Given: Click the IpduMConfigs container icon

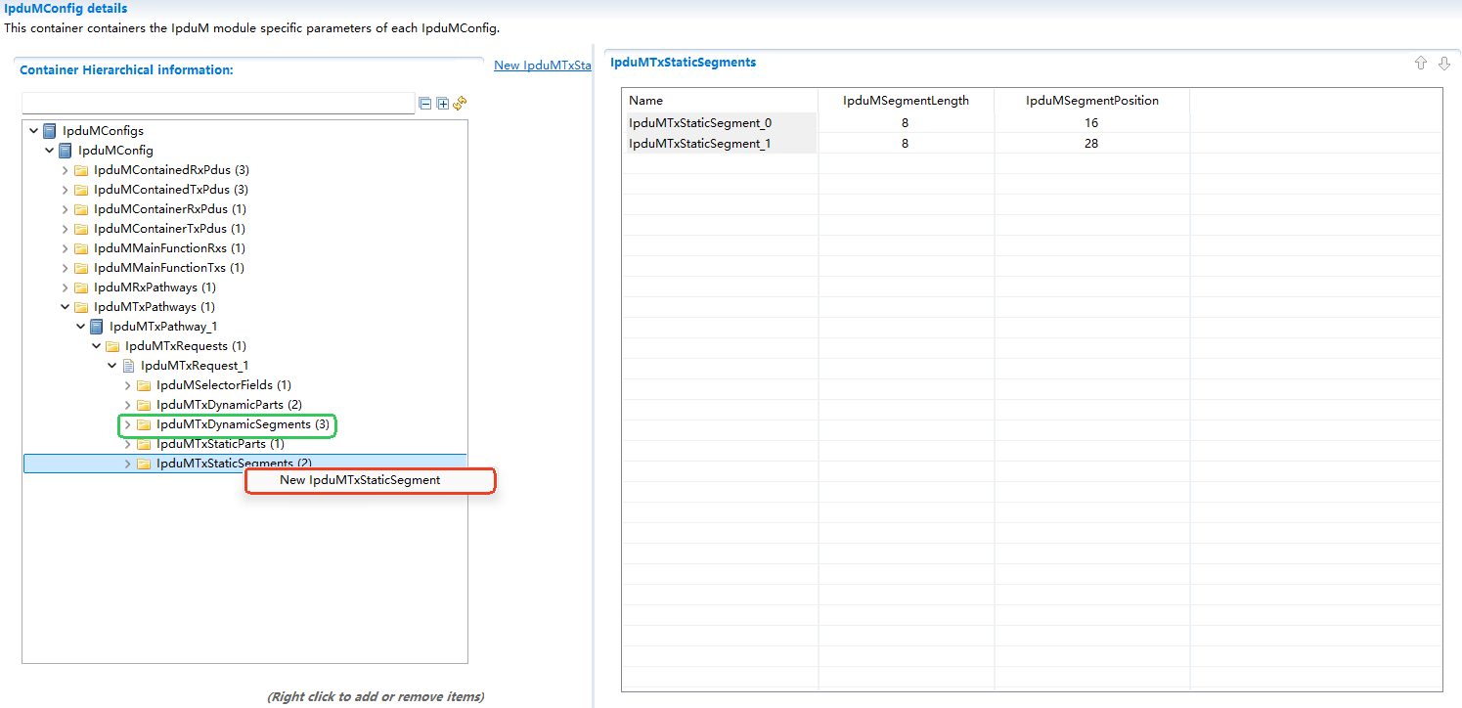Looking at the screenshot, I should pyautogui.click(x=50, y=131).
